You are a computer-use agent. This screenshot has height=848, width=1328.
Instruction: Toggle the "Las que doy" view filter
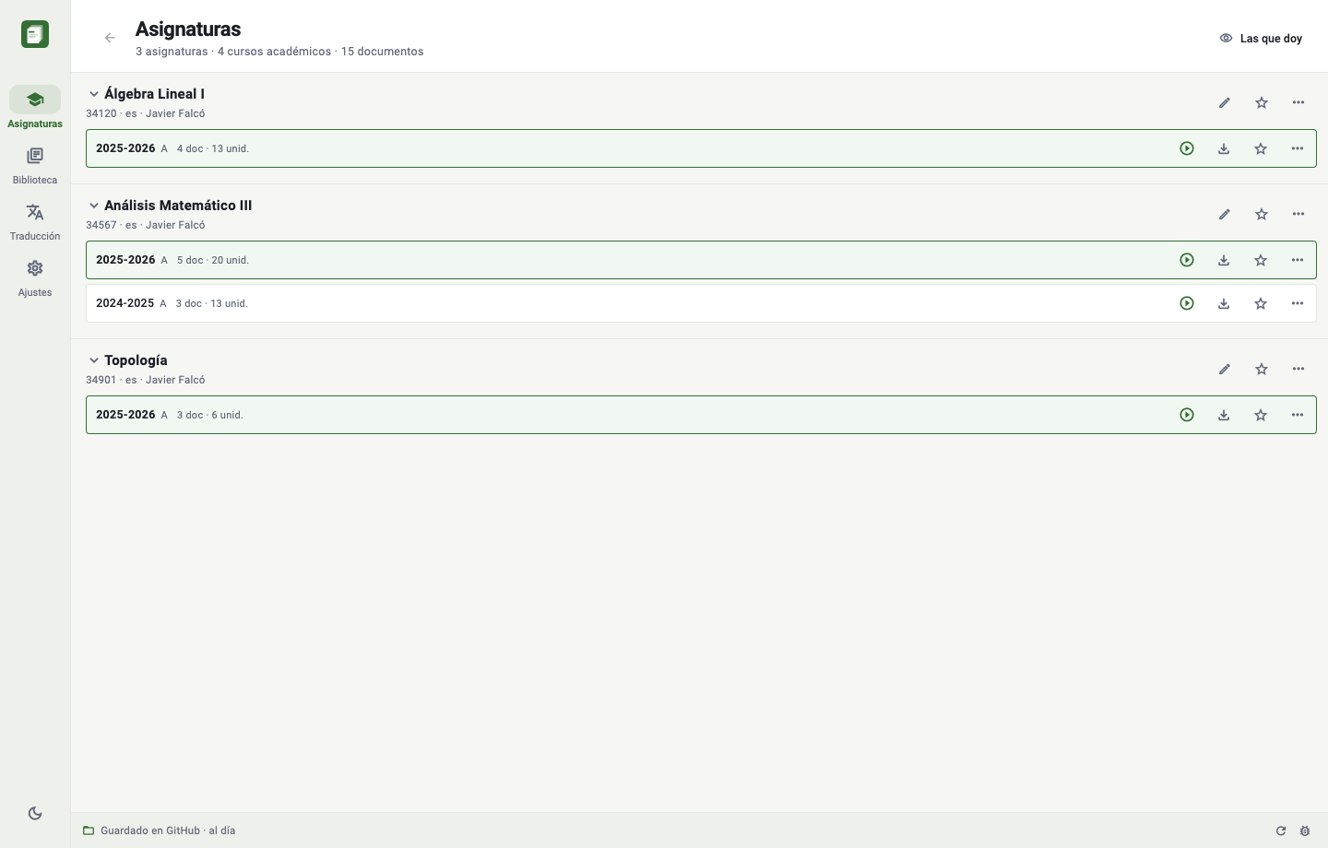[x=1261, y=38]
